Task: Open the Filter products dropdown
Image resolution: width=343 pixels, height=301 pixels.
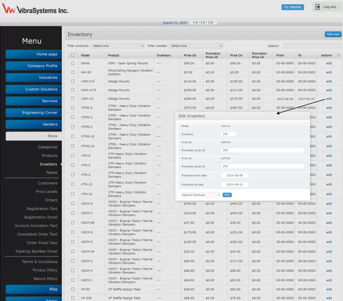Action: (x=118, y=46)
